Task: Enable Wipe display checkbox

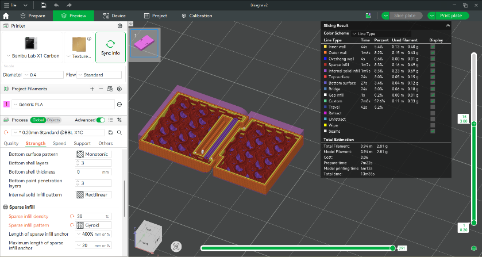Action: (x=433, y=125)
